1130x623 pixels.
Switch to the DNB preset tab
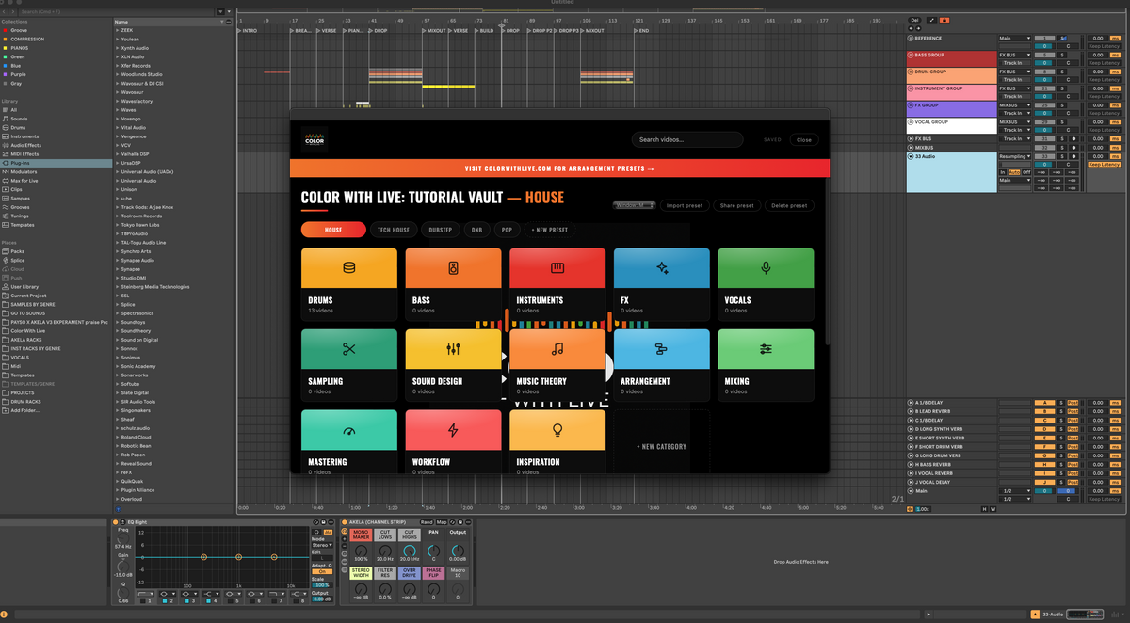476,230
